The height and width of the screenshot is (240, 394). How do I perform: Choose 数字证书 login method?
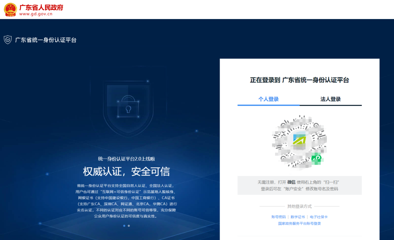[298, 217]
